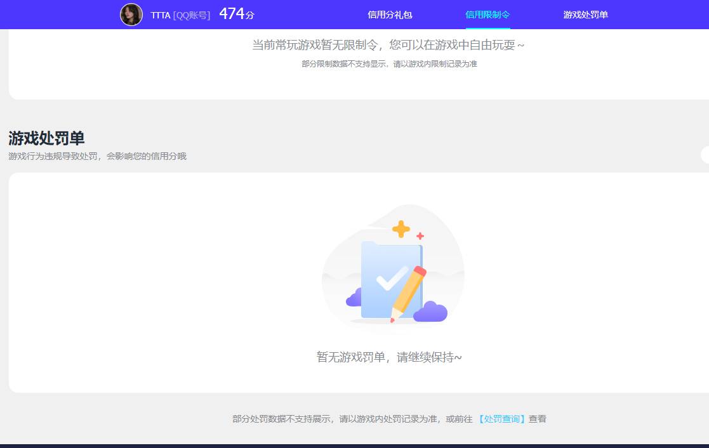Viewport: 709px width, 448px height.
Task: Click the floating widget at right edge
Action: [706, 154]
